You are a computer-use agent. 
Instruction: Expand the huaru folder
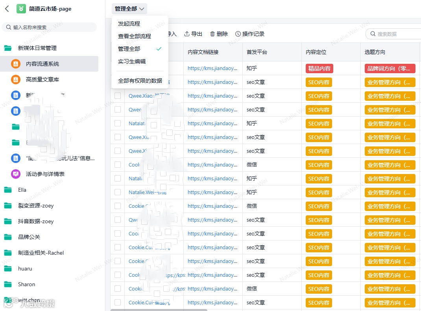click(25, 268)
